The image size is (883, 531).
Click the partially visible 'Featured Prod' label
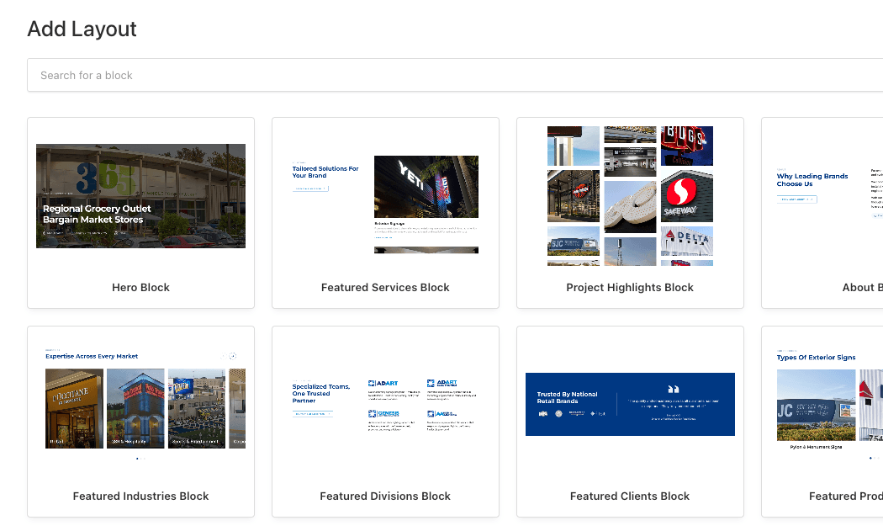pos(845,496)
